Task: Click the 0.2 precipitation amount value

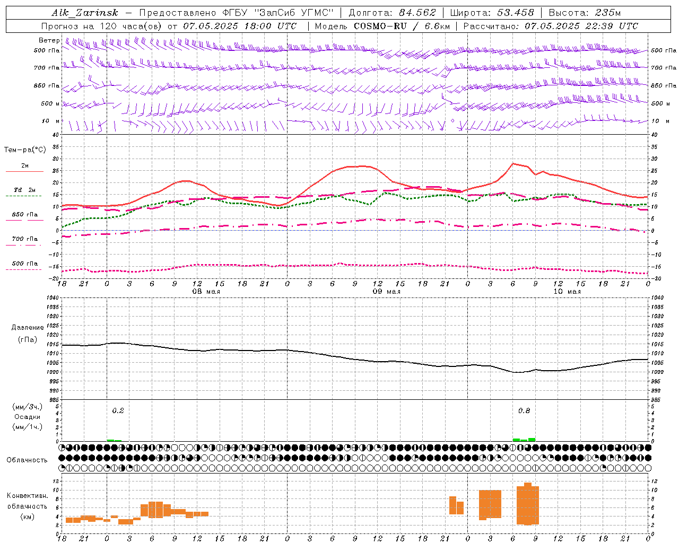Action: point(118,410)
